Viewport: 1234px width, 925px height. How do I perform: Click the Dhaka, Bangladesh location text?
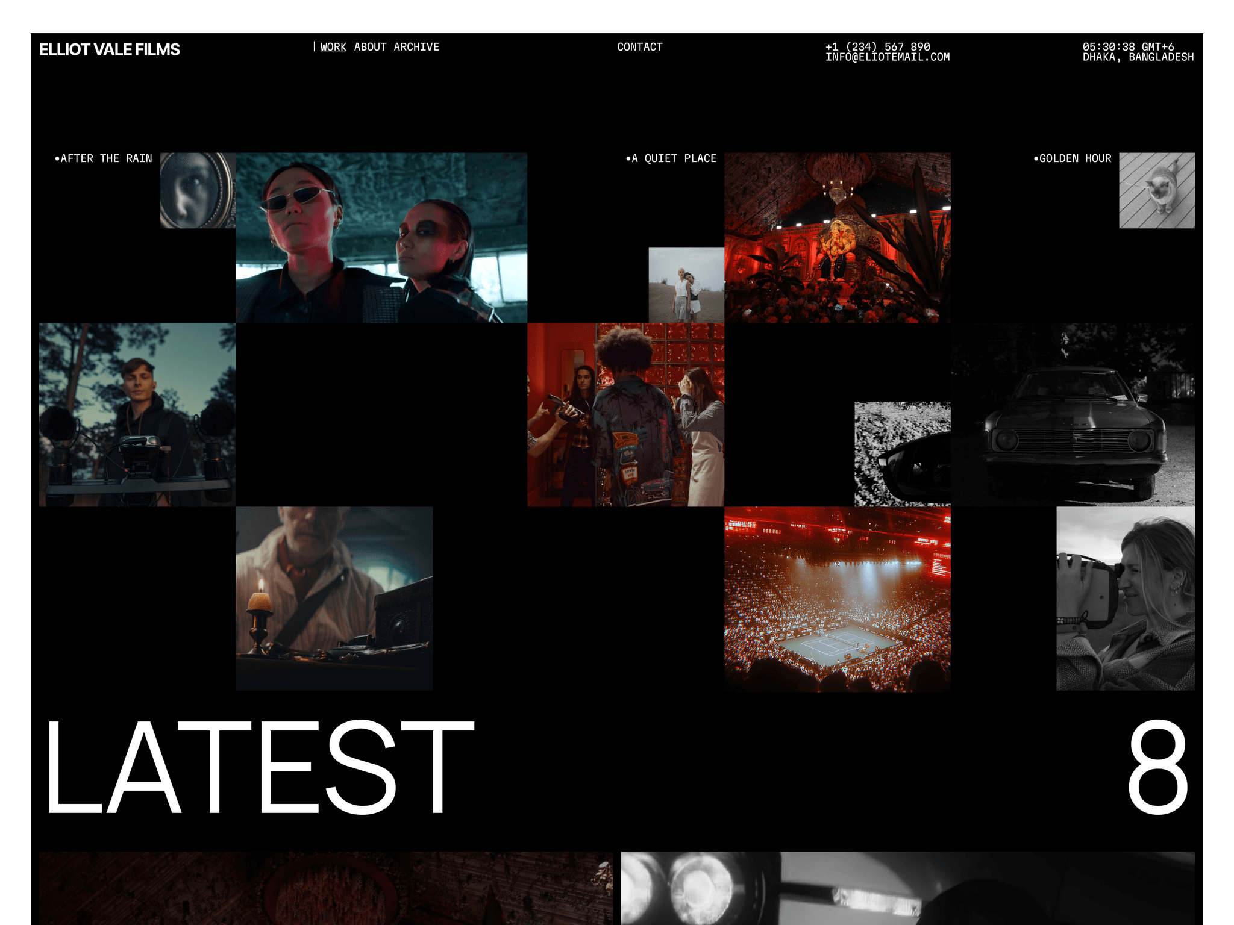[1138, 57]
